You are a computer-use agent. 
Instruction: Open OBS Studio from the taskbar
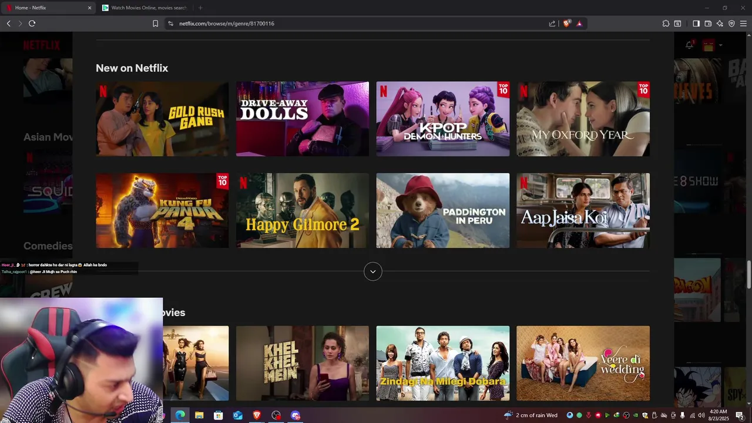click(x=276, y=415)
